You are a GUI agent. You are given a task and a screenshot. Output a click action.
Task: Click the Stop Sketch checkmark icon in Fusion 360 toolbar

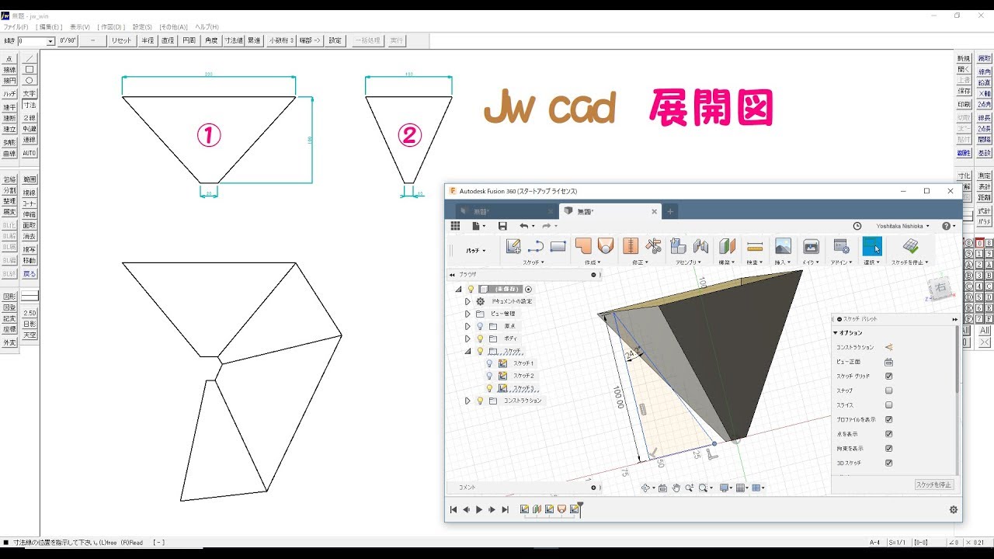911,246
